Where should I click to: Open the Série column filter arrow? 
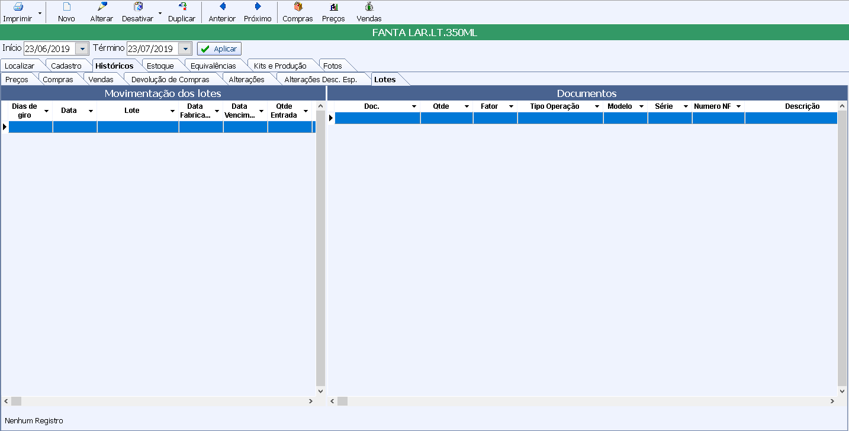[686, 106]
